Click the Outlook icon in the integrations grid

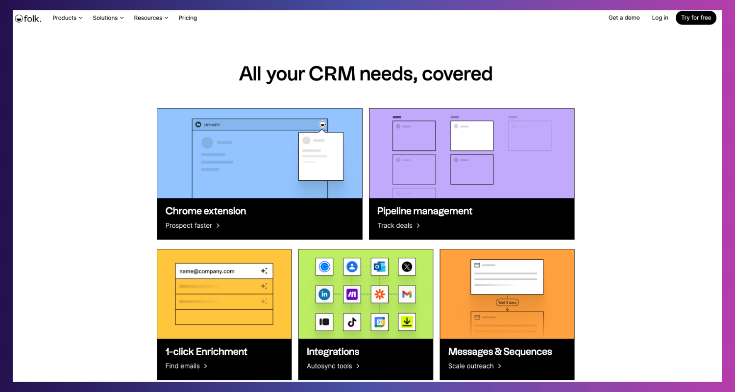pyautogui.click(x=379, y=267)
